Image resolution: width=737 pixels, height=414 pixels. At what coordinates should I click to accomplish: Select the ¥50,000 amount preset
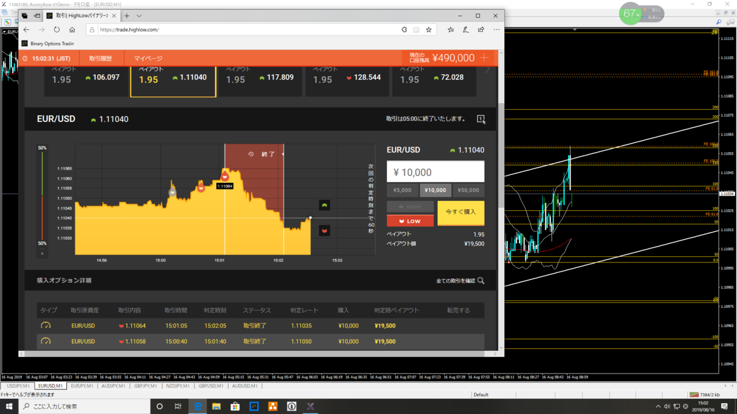click(469, 190)
